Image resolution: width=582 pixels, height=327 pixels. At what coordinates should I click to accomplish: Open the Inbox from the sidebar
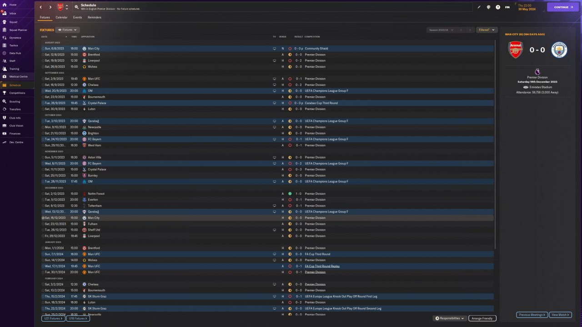[x=12, y=14]
